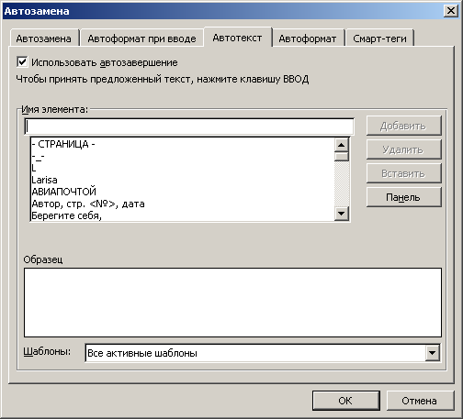Toggle Использовать автозавершение checkbox
The width and height of the screenshot is (463, 419).
22,62
